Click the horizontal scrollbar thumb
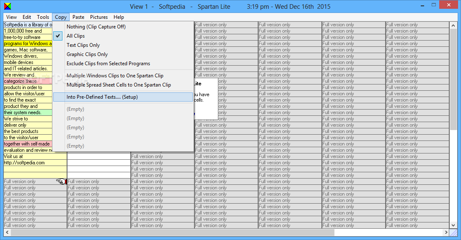461x240 pixels. [x=173, y=232]
